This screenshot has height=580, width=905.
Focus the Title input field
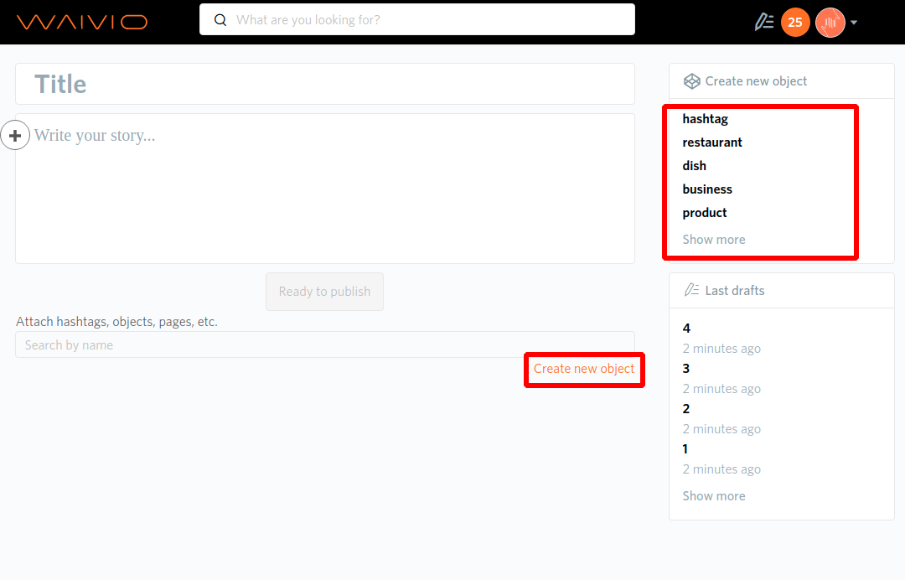[x=324, y=84]
